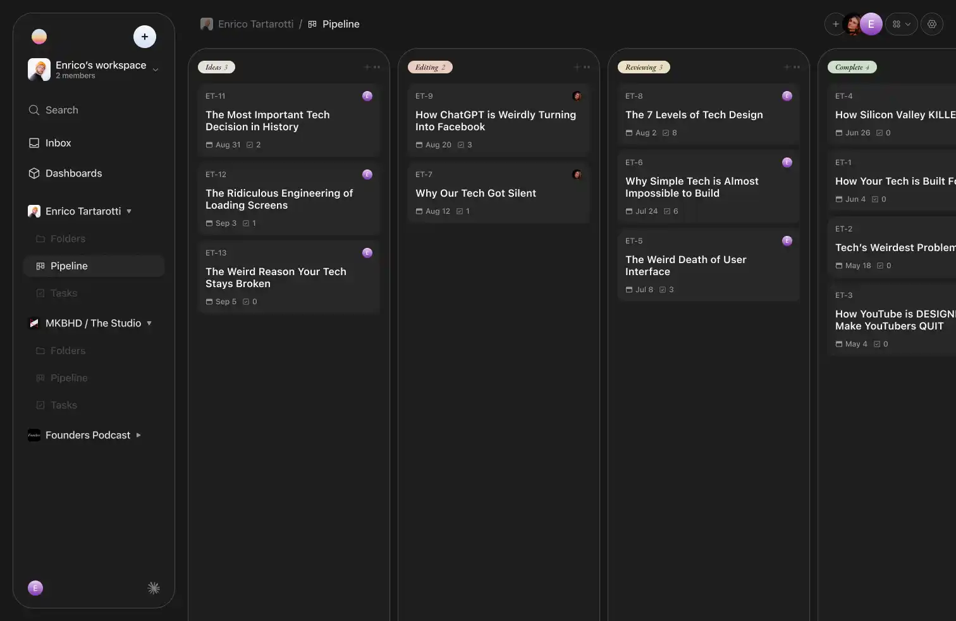Screen dimensions: 956x621
Task: Open Inbox from the sidebar
Action: [x=58, y=143]
